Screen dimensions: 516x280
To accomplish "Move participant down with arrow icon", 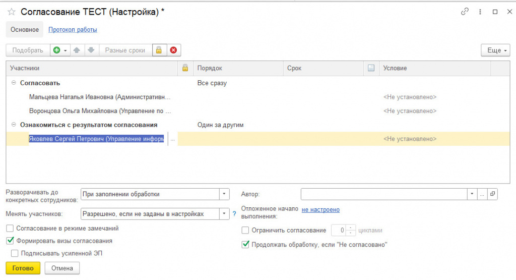I will [x=91, y=50].
